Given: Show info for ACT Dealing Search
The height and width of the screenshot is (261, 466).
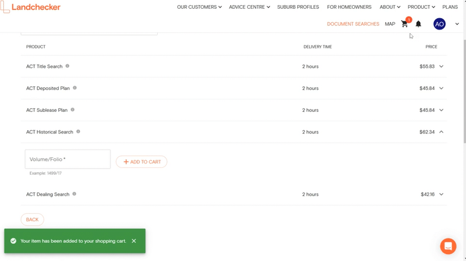Looking at the screenshot, I should click(x=74, y=194).
